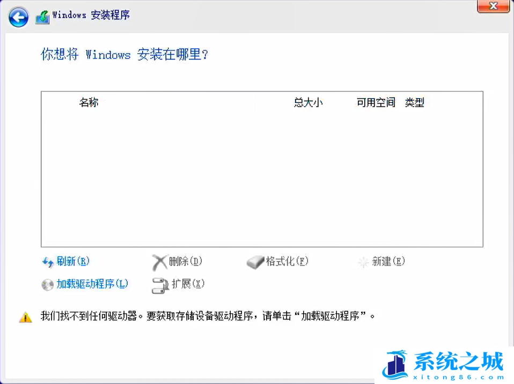Click the load driver disc icon
This screenshot has height=384, width=514.
click(48, 284)
